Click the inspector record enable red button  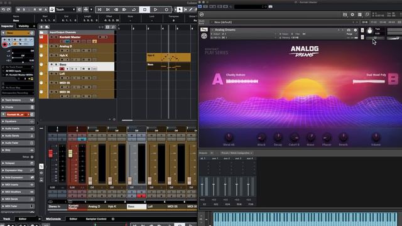click(4, 45)
